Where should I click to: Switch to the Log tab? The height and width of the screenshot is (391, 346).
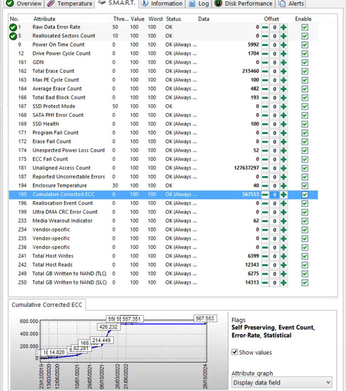tap(199, 3)
